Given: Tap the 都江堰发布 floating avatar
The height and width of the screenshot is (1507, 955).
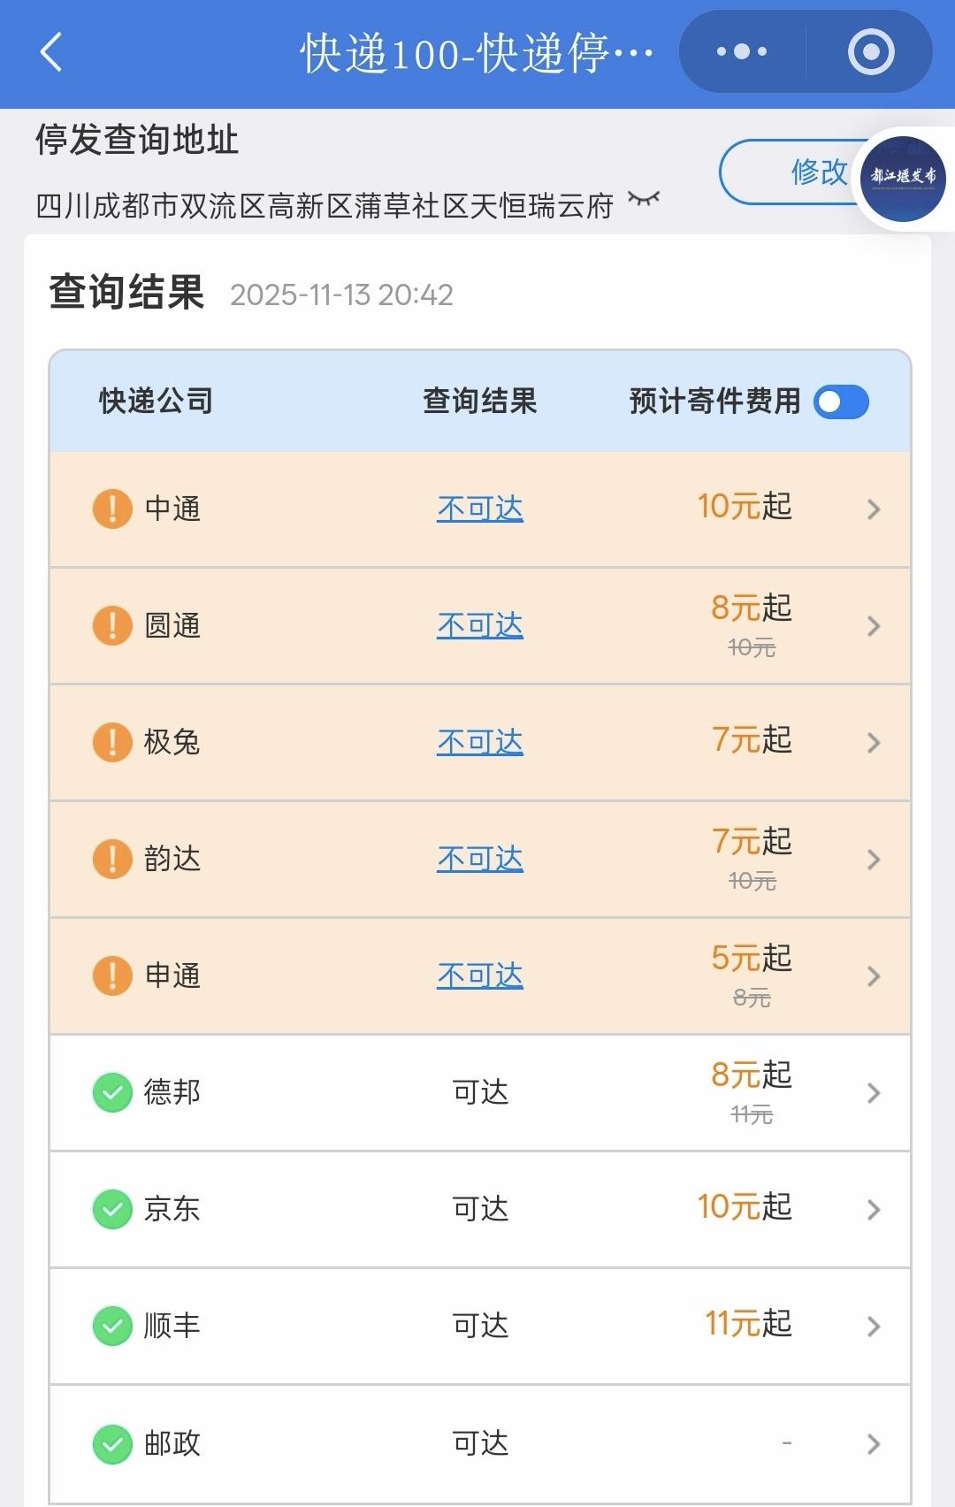Looking at the screenshot, I should pyautogui.click(x=903, y=178).
